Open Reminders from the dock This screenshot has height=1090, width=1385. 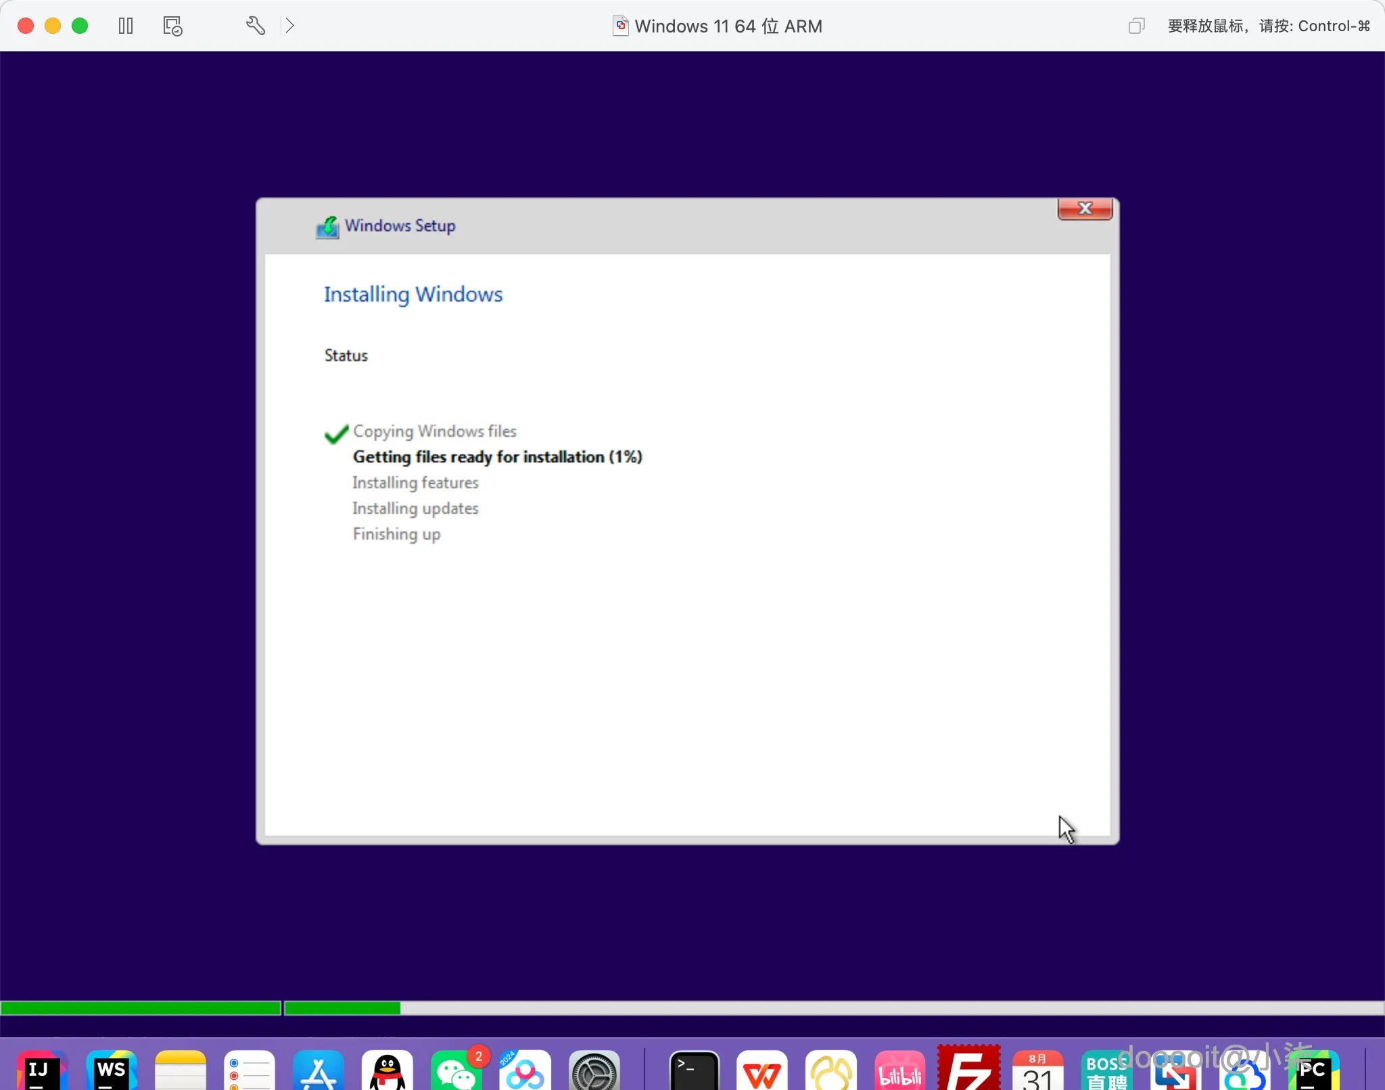click(250, 1071)
